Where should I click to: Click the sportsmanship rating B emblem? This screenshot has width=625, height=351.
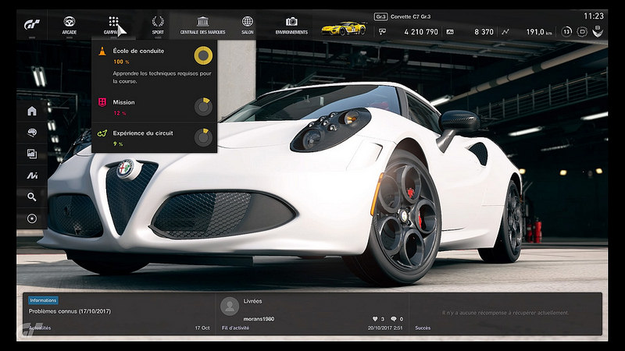tap(598, 31)
